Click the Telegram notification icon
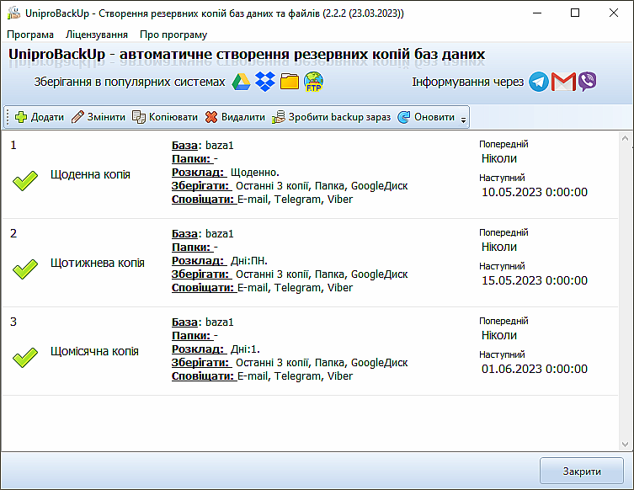The image size is (634, 490). 539,82
